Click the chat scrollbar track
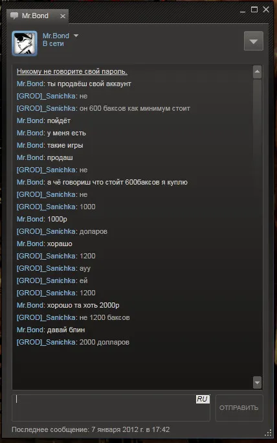The image size is (277, 443). 257,227
